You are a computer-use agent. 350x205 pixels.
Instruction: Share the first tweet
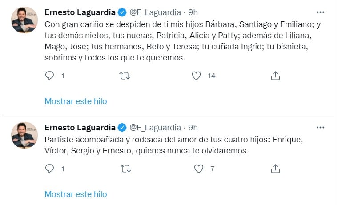275,76
